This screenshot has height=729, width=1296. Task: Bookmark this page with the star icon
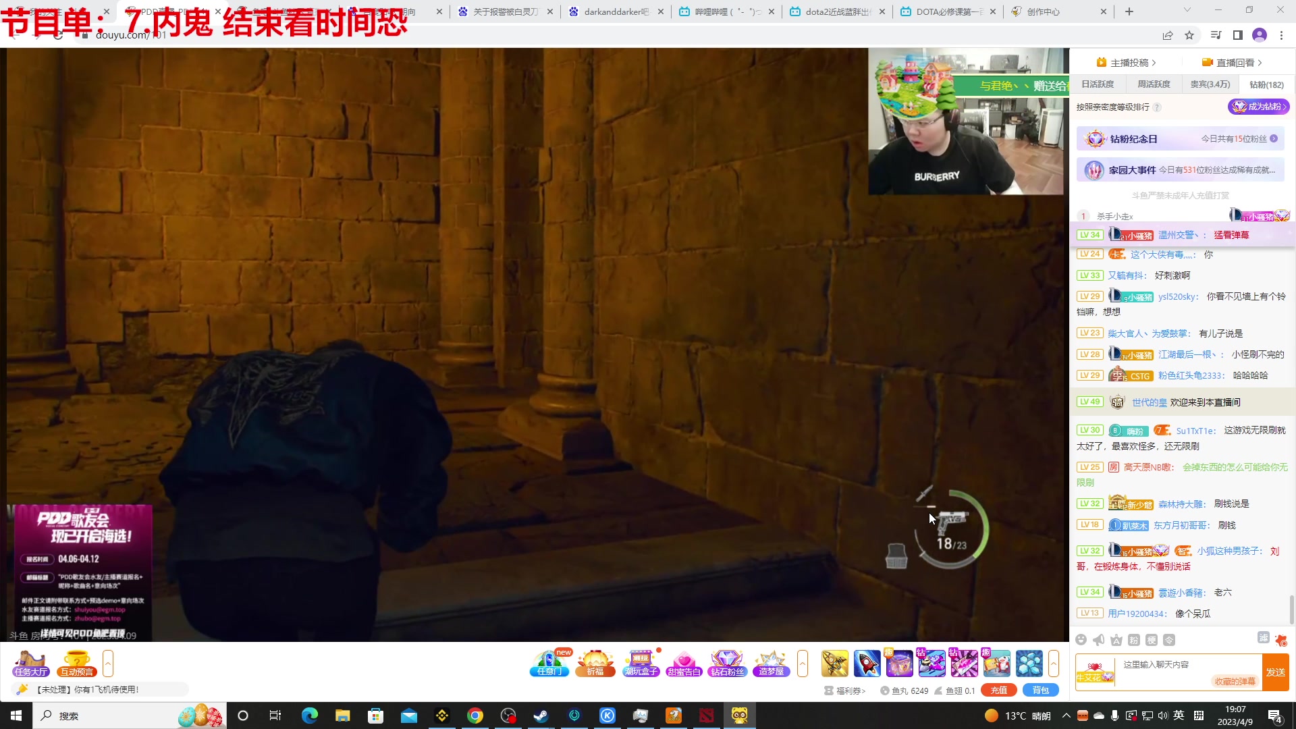point(1189,35)
